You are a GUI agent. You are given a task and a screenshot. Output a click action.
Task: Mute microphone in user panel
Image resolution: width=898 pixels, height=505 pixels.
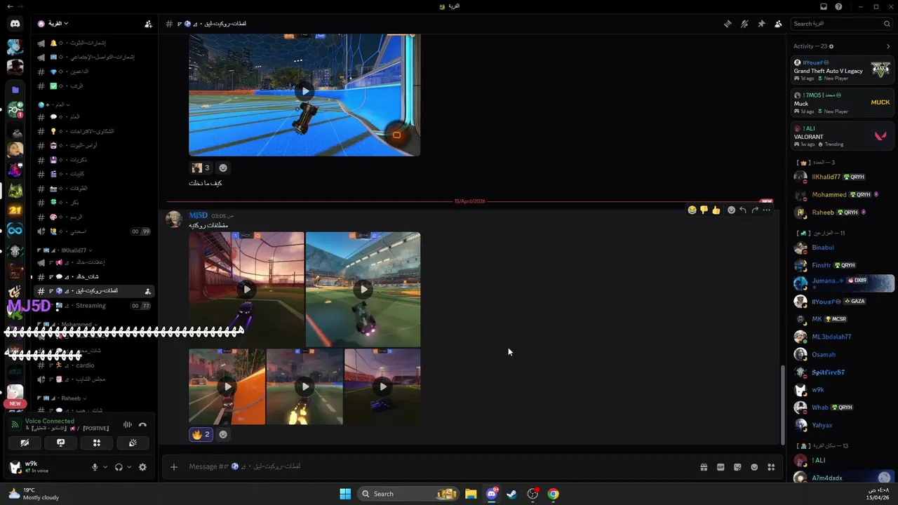[95, 467]
